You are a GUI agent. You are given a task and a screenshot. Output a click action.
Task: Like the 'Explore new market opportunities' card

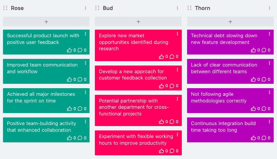(x=162, y=57)
